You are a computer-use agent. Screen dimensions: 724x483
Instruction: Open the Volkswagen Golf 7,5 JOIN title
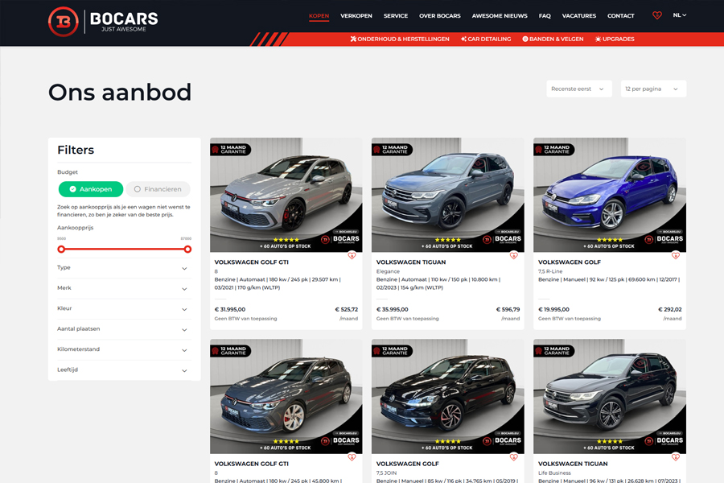tap(407, 464)
